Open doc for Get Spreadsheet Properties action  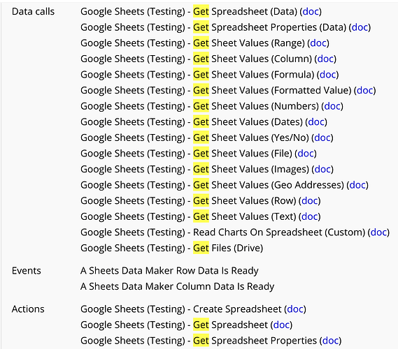tap(330, 341)
